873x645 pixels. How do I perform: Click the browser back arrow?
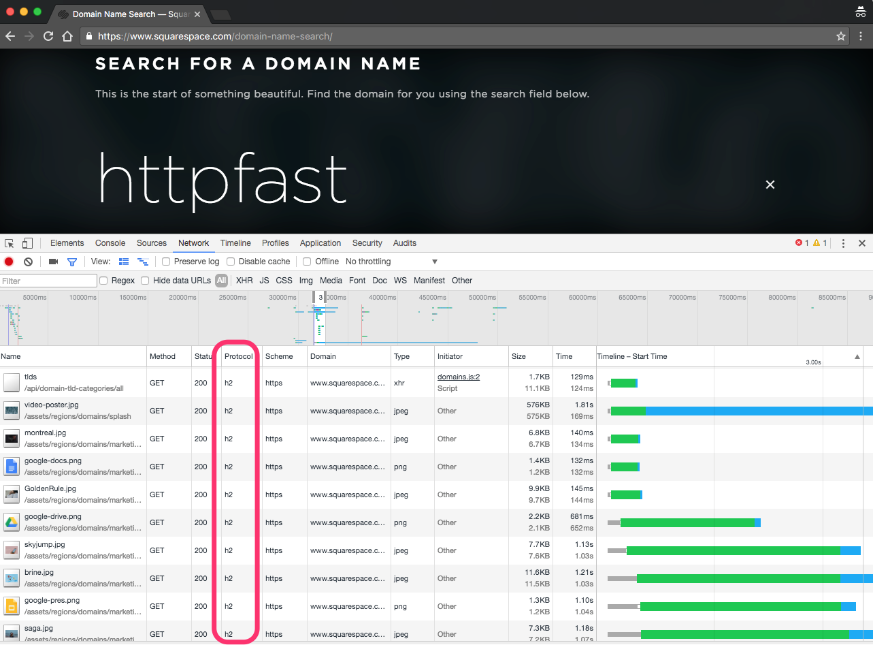(10, 36)
